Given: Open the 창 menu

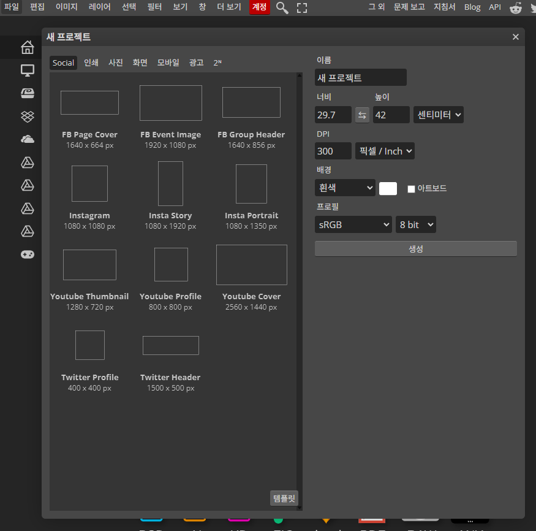Looking at the screenshot, I should coord(202,7).
